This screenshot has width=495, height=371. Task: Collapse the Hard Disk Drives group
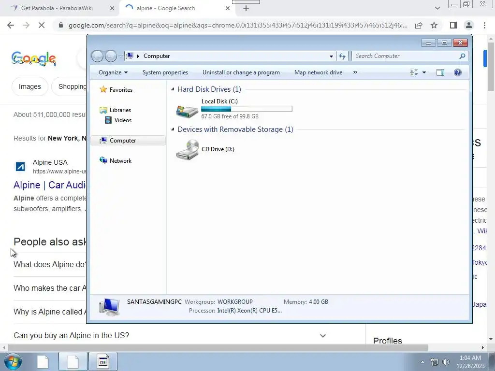pyautogui.click(x=173, y=89)
